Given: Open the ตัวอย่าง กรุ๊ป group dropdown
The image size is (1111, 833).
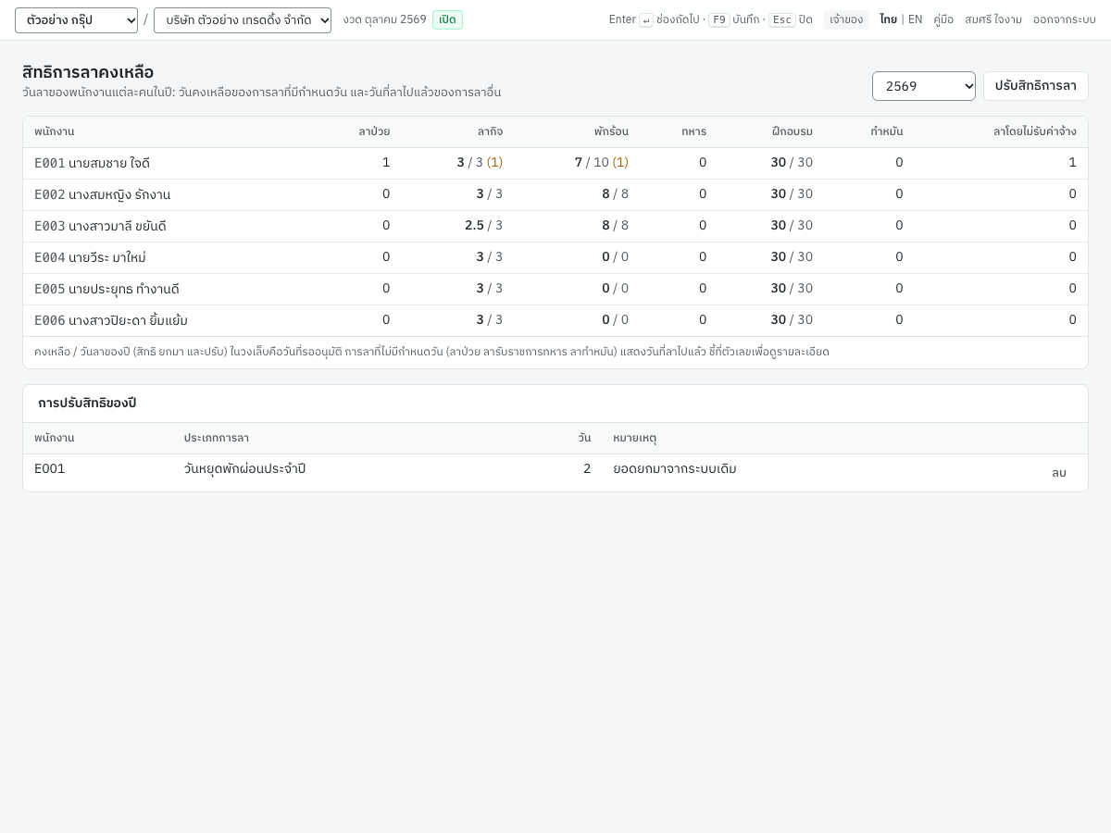Looking at the screenshot, I should coord(76,20).
